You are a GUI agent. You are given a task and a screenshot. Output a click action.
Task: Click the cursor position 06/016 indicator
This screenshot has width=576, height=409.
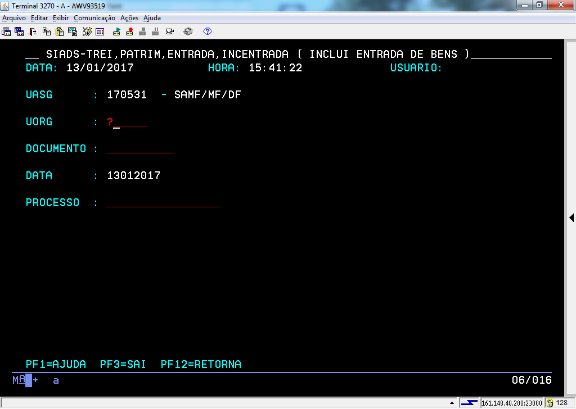(532, 380)
